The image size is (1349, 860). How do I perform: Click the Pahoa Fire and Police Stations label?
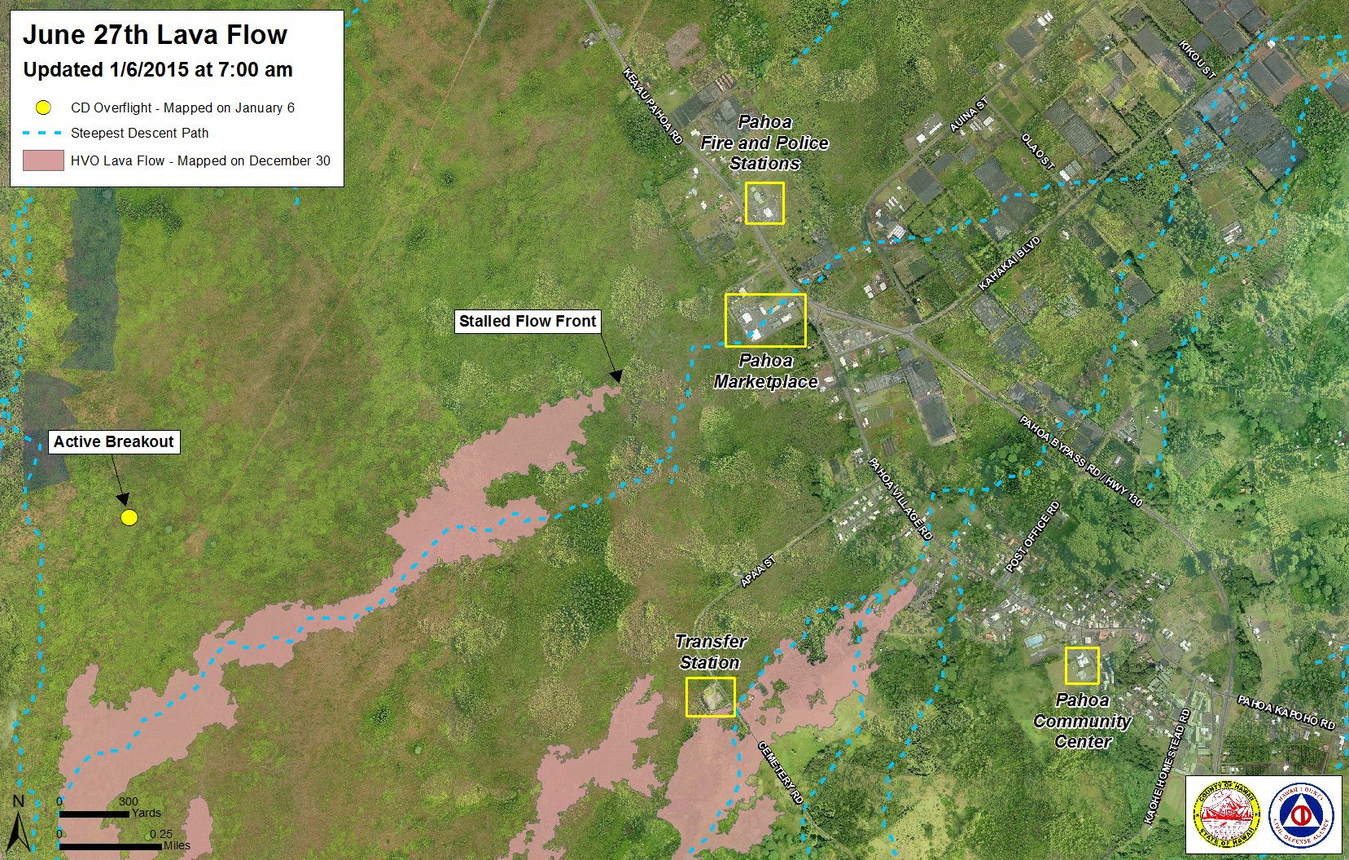(x=764, y=143)
